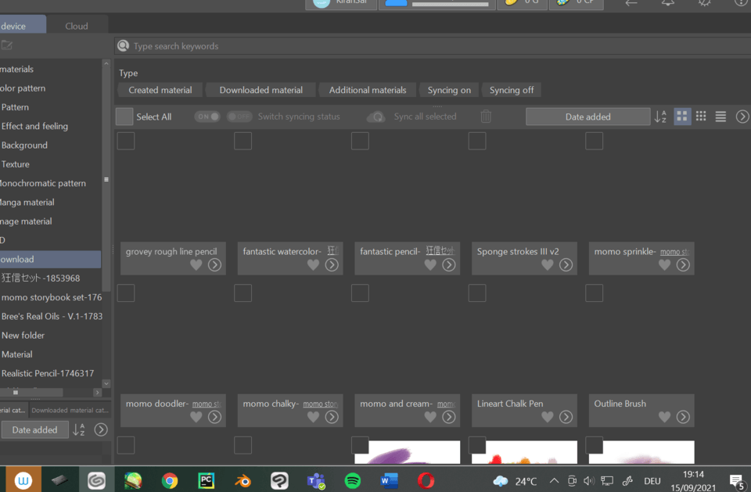This screenshot has height=492, width=751.
Task: Open details arrow for Lineart Chalk Pen
Action: tap(566, 417)
